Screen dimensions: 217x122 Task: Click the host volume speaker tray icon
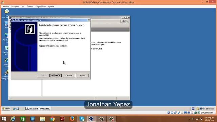[193, 119]
